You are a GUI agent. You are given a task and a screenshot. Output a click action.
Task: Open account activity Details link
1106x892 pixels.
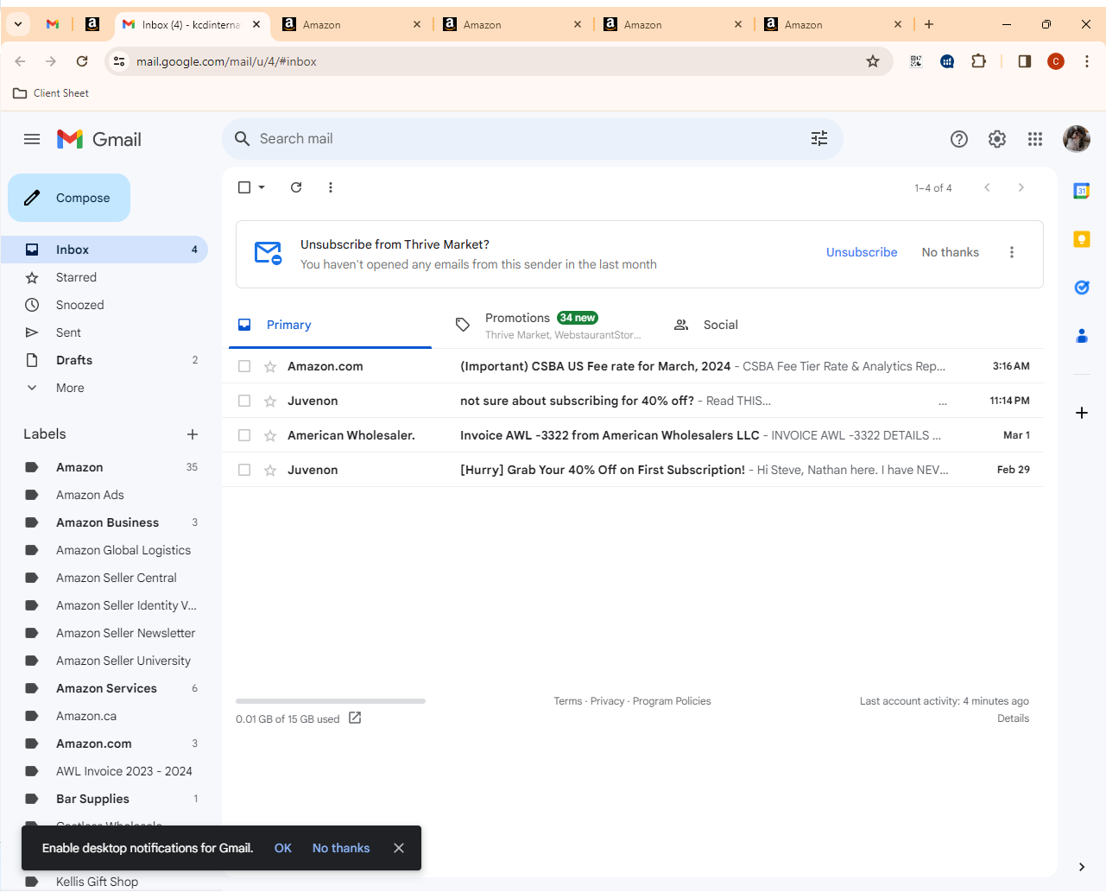(x=1014, y=718)
